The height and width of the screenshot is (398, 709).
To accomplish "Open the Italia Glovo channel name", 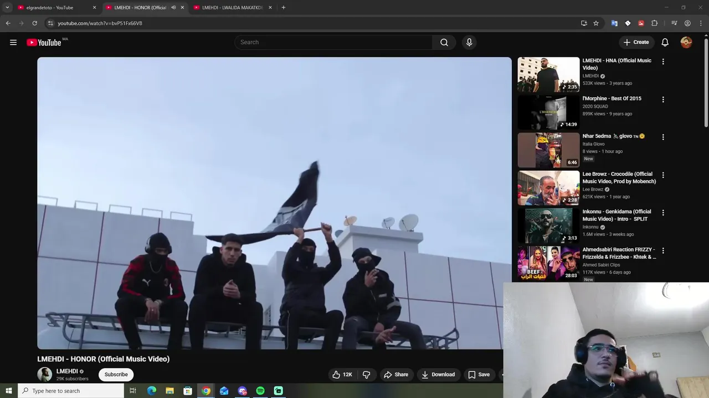I will (593, 144).
